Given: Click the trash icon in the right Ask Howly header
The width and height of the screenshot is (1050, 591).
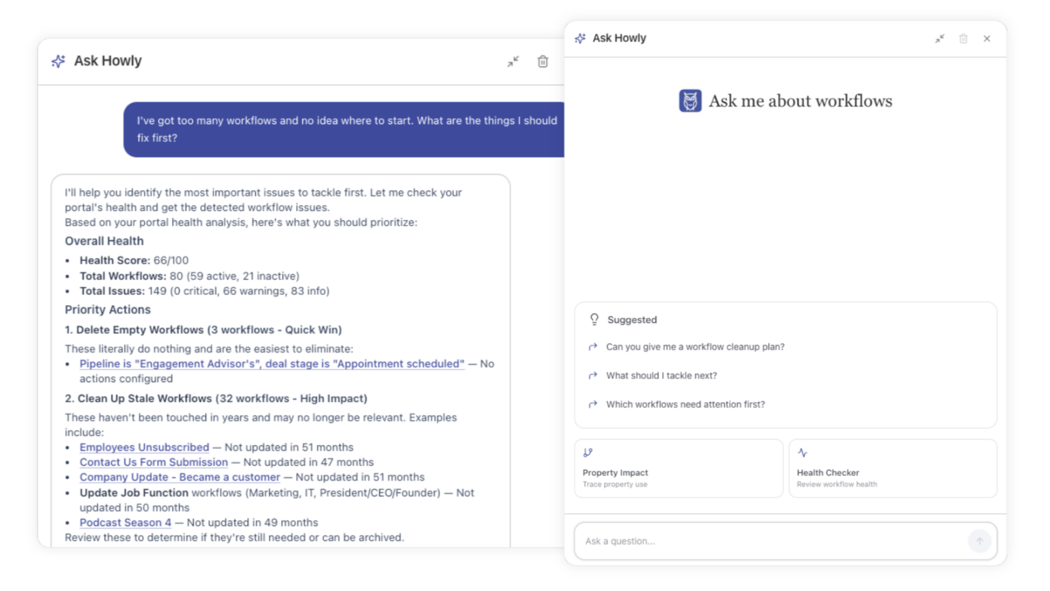Looking at the screenshot, I should tap(963, 38).
